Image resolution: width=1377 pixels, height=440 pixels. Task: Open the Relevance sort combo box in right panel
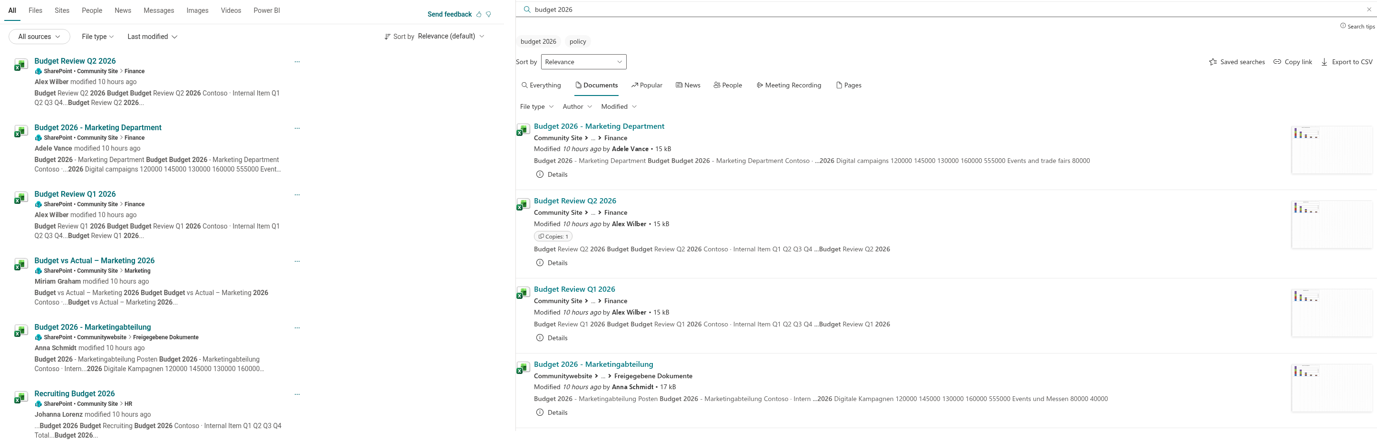click(584, 62)
